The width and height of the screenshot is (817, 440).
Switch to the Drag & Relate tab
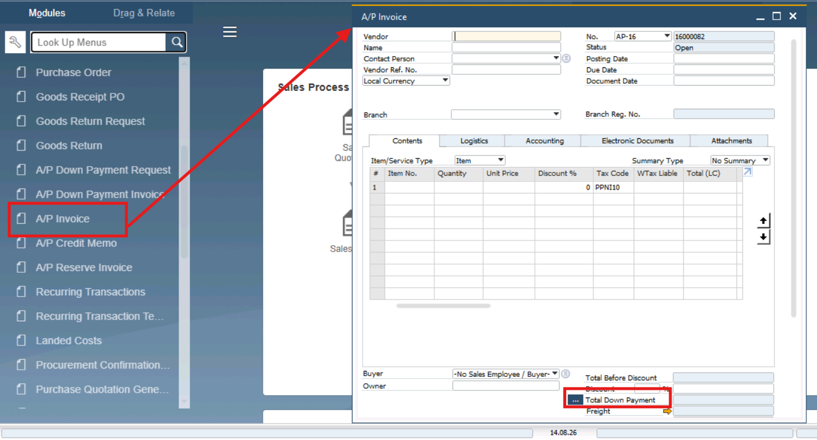[144, 13]
